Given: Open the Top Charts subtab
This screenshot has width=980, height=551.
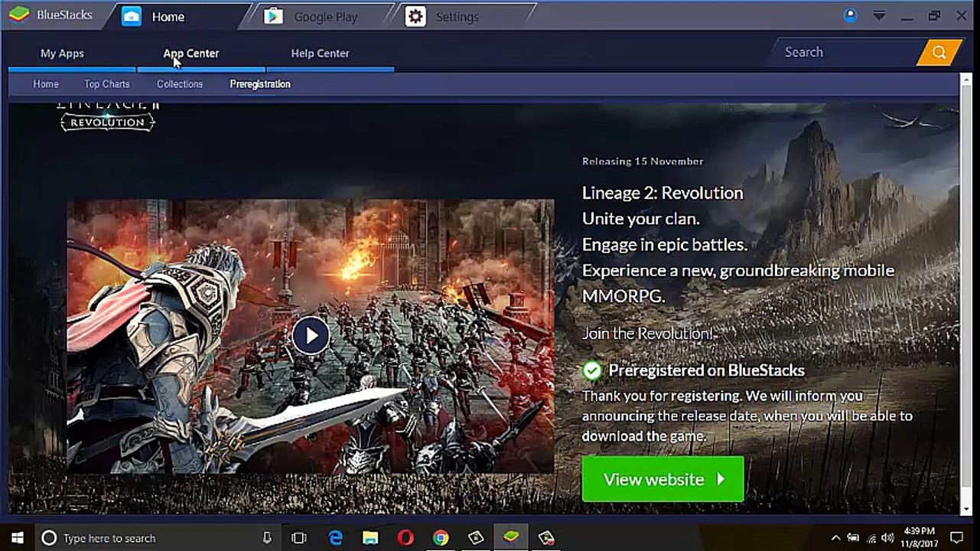Looking at the screenshot, I should coord(107,84).
